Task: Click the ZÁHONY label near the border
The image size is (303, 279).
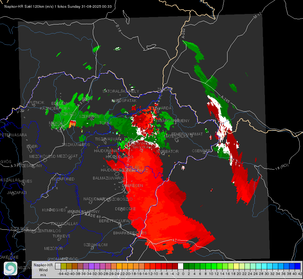Action: (165, 90)
